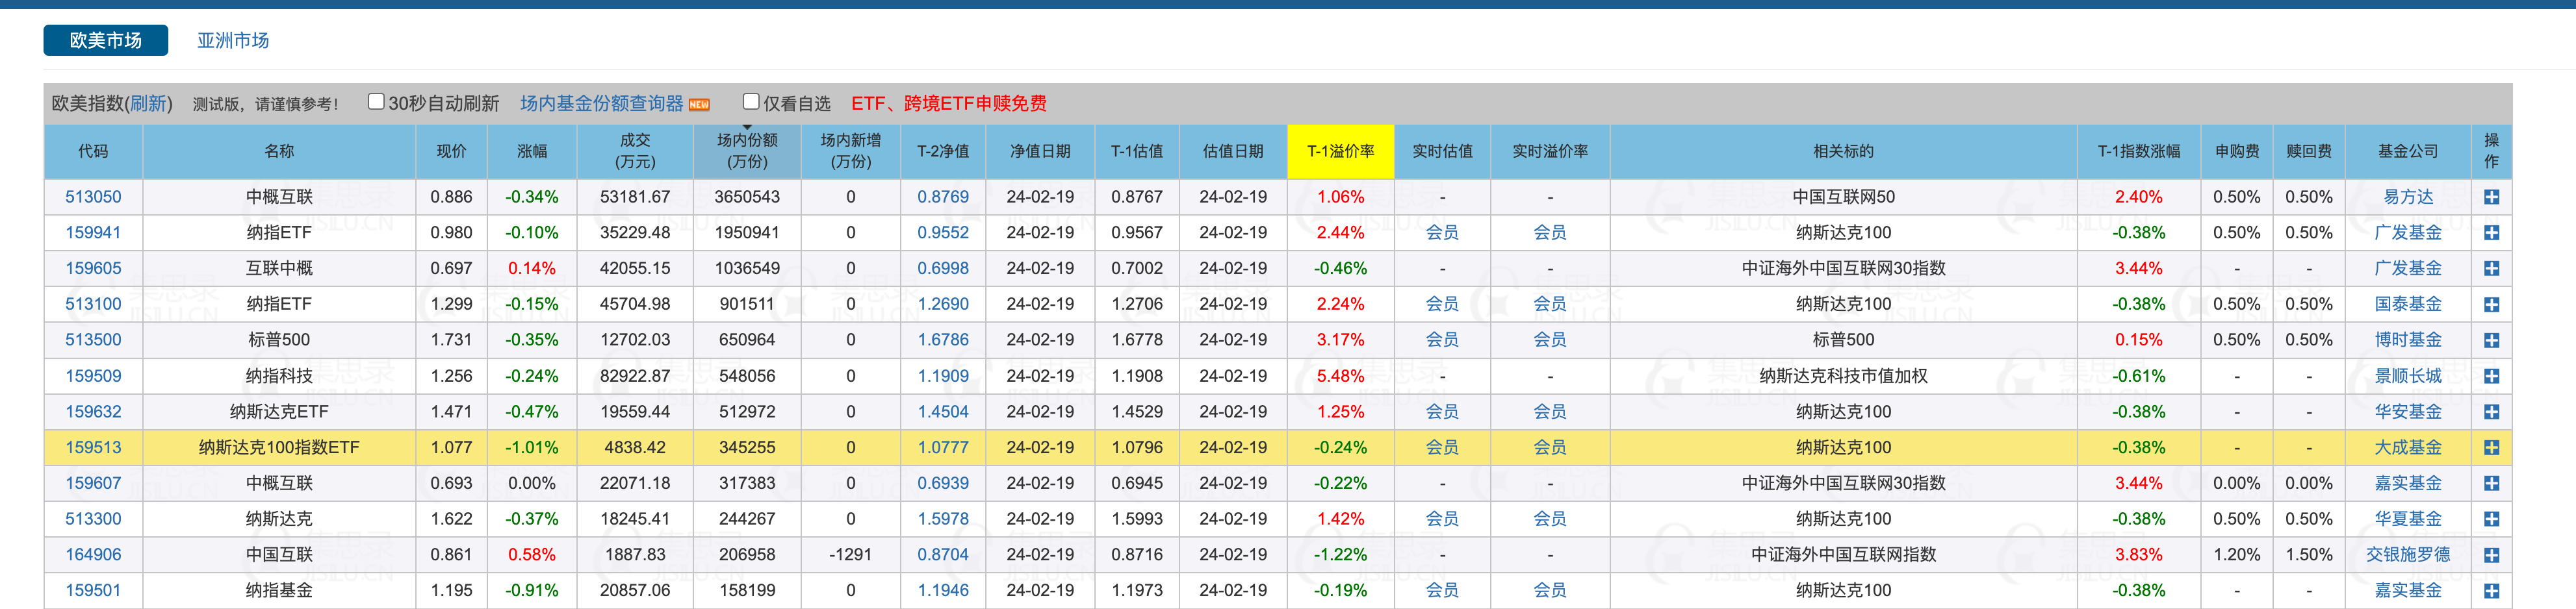Viewport: 2576px width, 609px height.
Task: Click plus icon in highlighted 159513 row
Action: [x=2491, y=448]
